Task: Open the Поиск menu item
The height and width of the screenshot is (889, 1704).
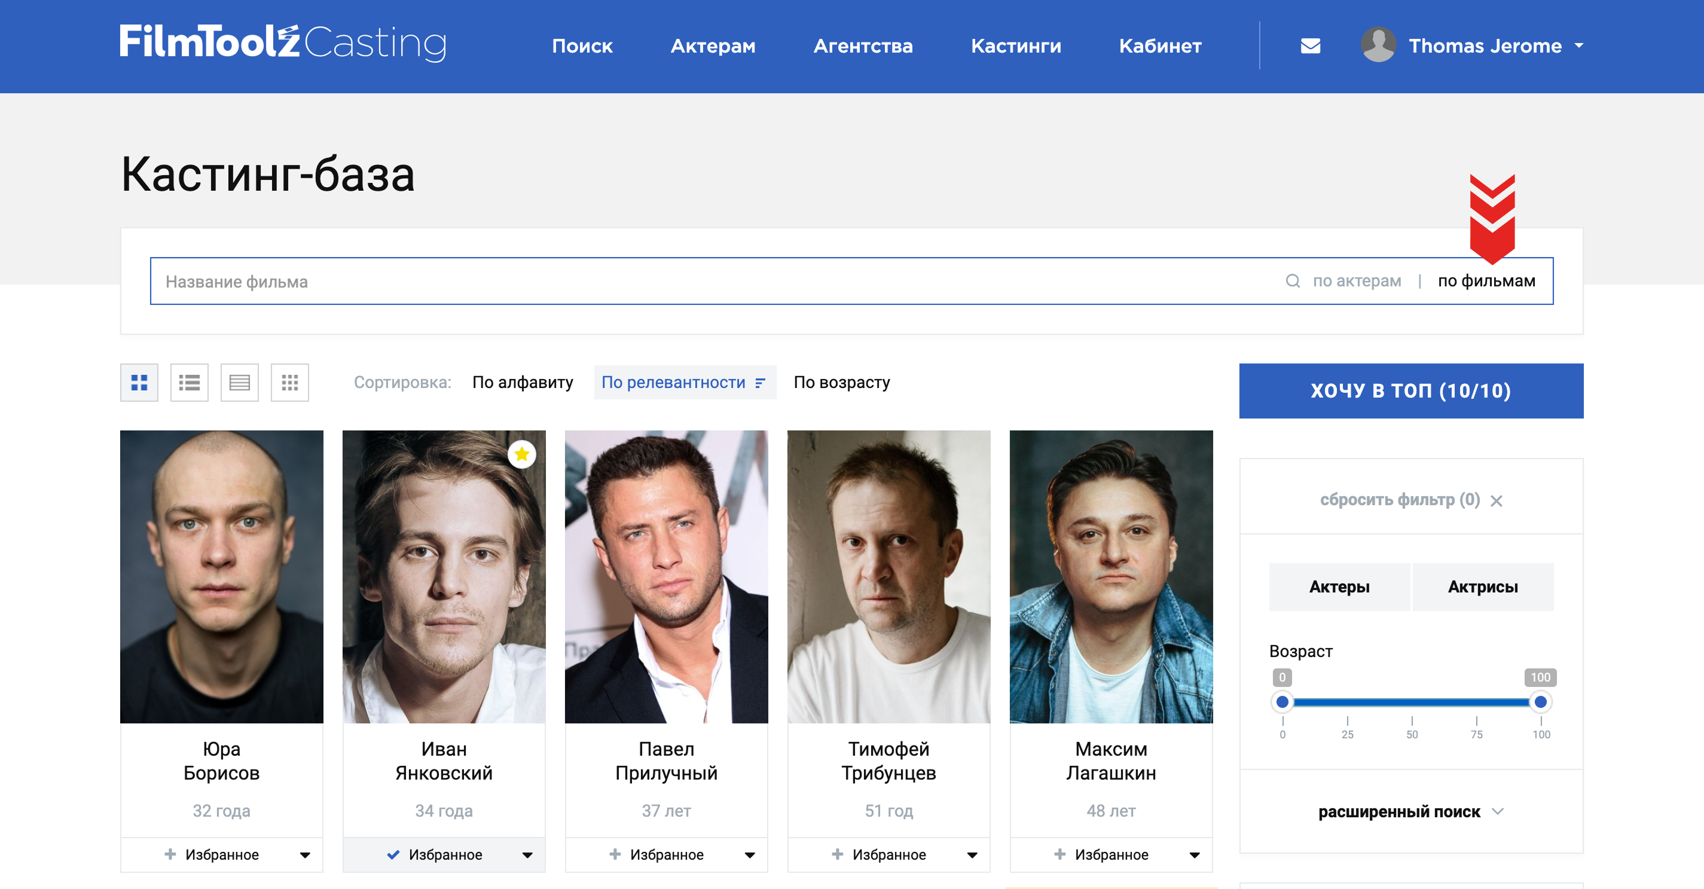Action: (x=582, y=45)
